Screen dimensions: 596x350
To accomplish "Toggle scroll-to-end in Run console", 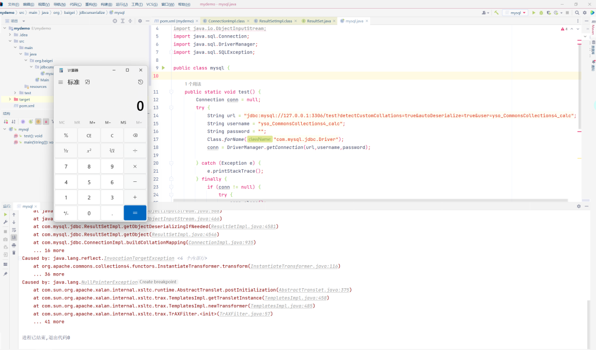I will coord(14,237).
